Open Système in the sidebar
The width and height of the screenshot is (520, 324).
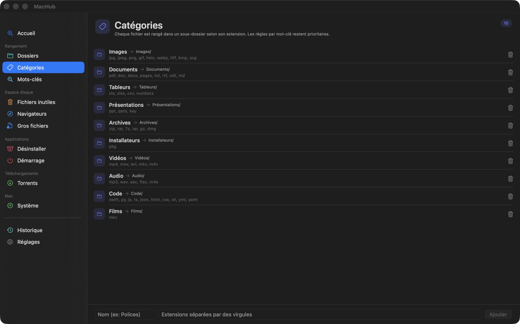[x=43, y=206]
